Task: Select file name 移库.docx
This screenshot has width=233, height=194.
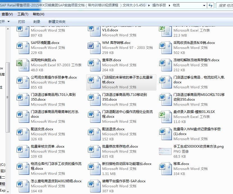Action: coord(181,164)
